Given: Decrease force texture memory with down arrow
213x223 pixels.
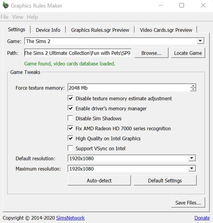Looking at the screenshot, I should (x=193, y=90).
